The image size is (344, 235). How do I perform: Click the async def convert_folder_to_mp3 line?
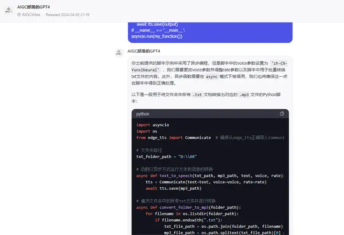[188, 207]
